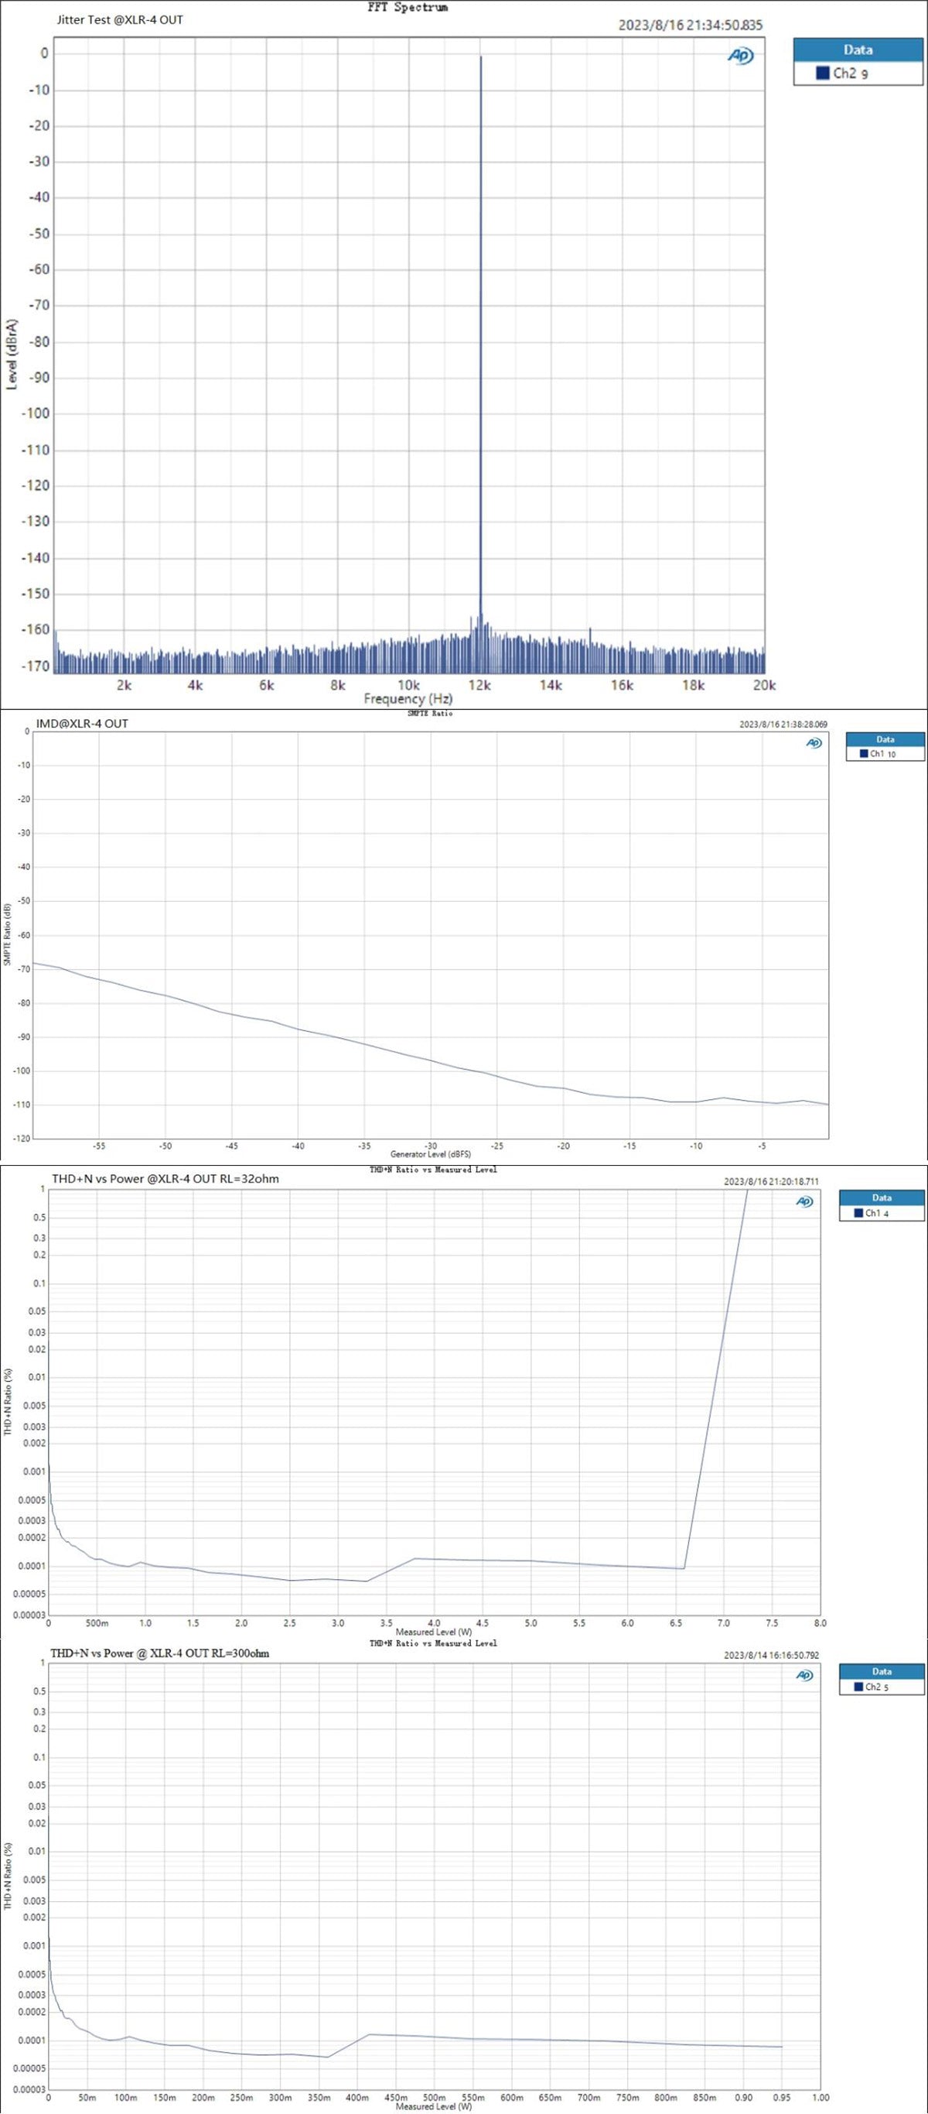Click the AP logo on SMPTE Ratio graph

(x=814, y=742)
